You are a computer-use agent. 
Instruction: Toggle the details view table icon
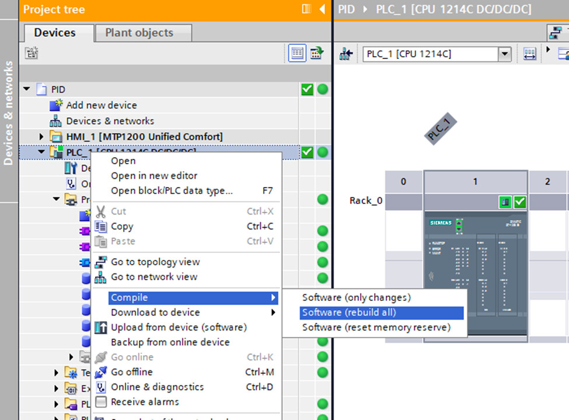point(297,53)
